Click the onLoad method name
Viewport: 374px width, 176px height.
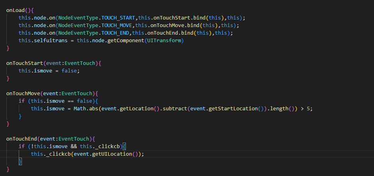coord(16,10)
